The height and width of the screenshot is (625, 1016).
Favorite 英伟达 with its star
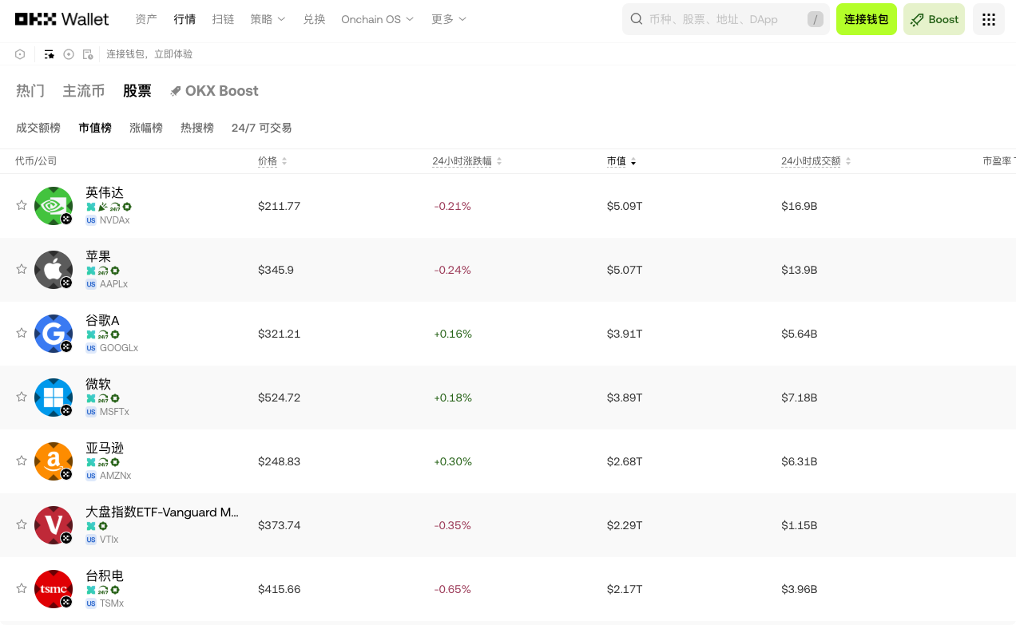point(22,205)
